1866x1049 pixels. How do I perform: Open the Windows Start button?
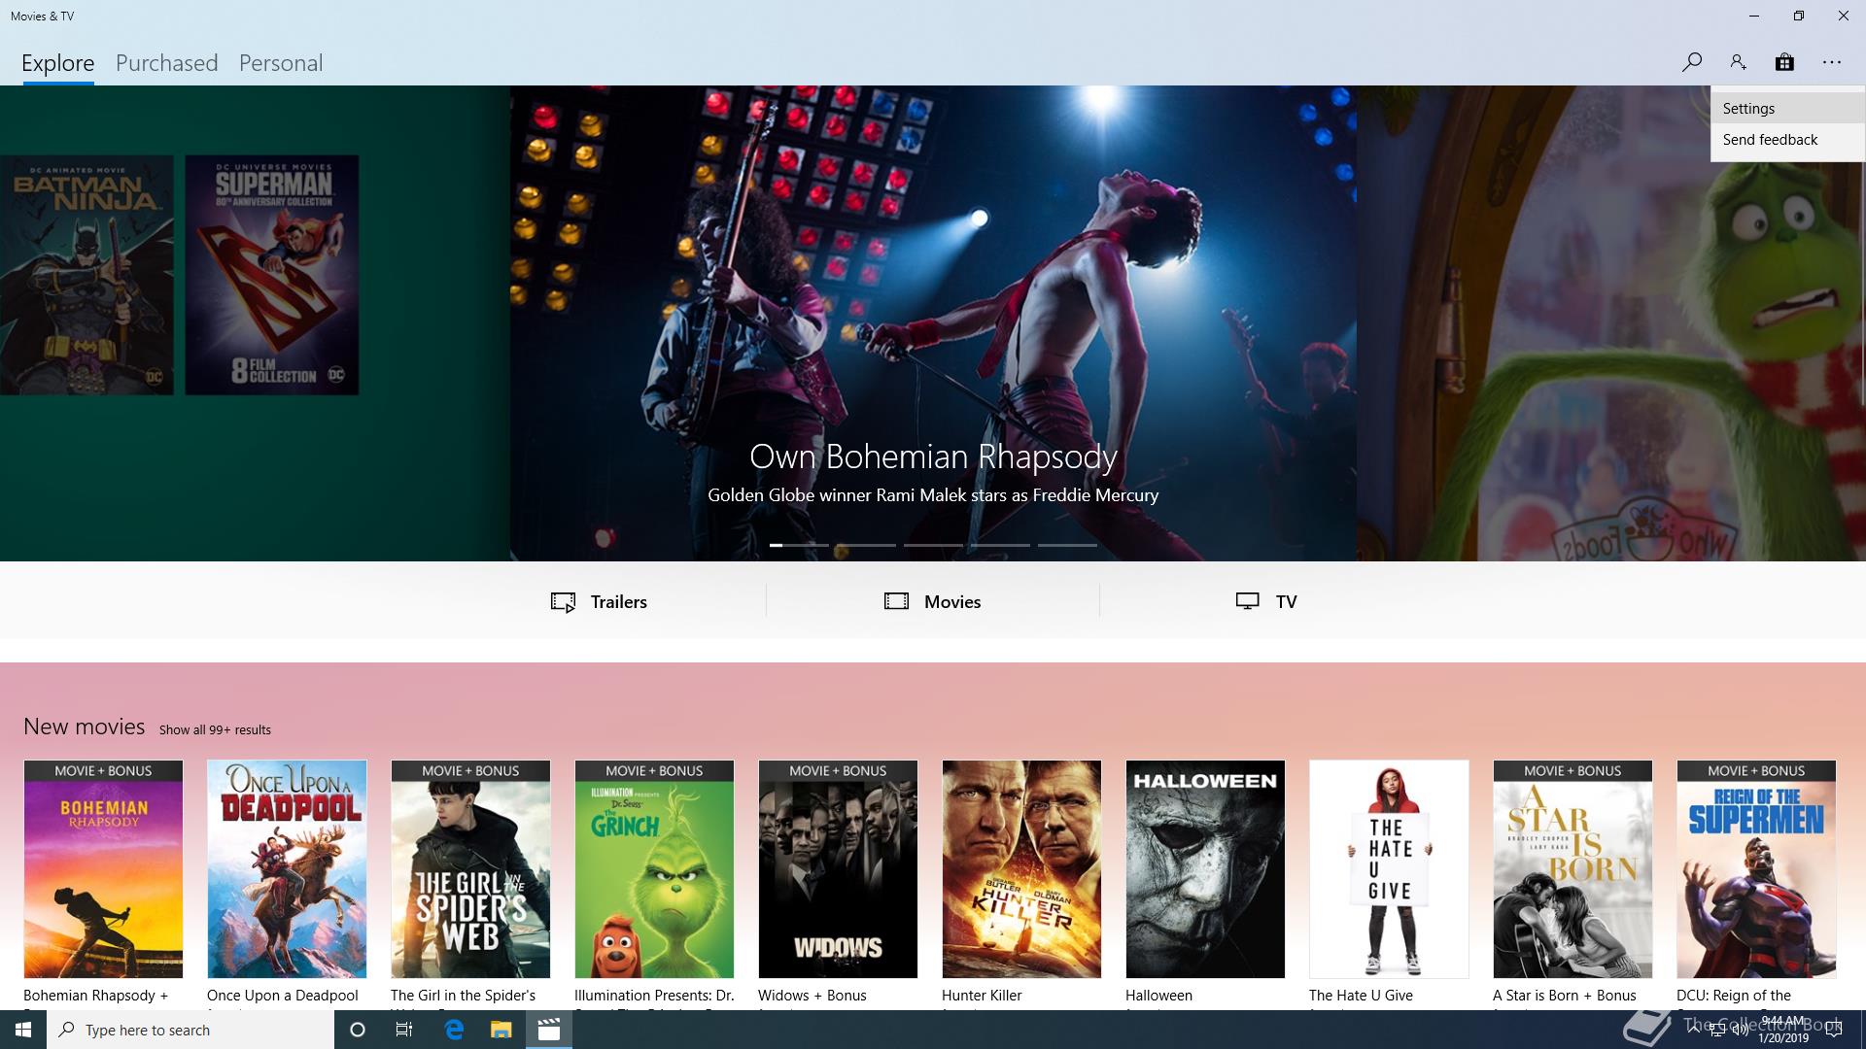[23, 1030]
